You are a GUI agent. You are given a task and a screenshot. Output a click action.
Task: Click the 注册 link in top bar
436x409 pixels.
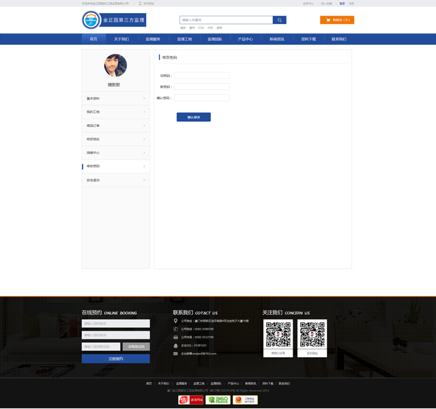click(351, 3)
